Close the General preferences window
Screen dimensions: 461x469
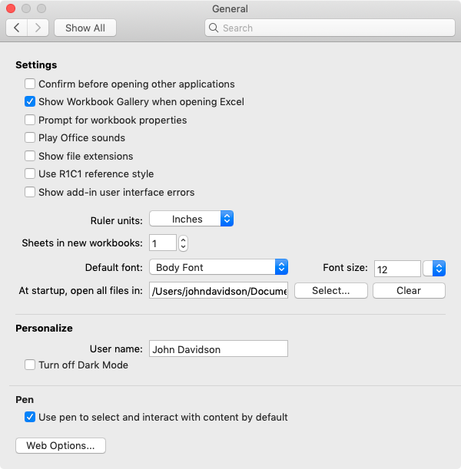[11, 8]
